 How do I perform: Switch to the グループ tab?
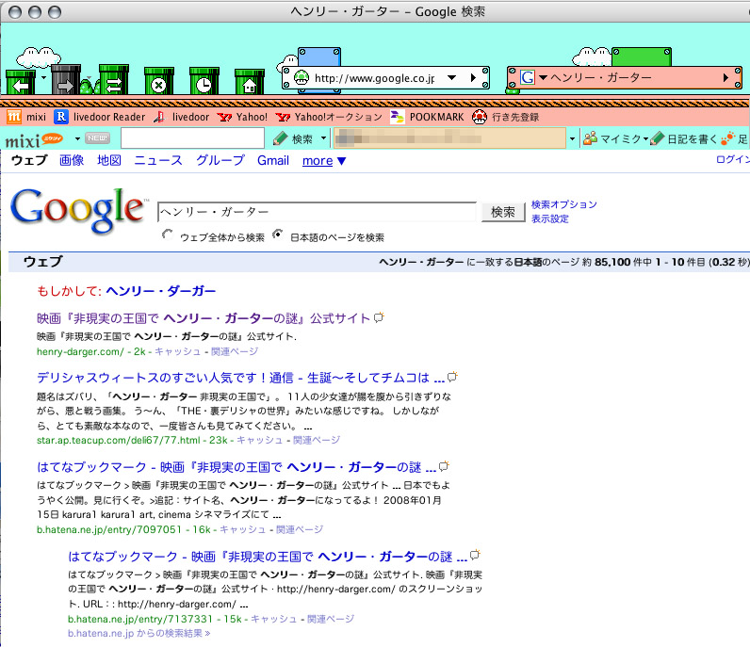(x=220, y=160)
